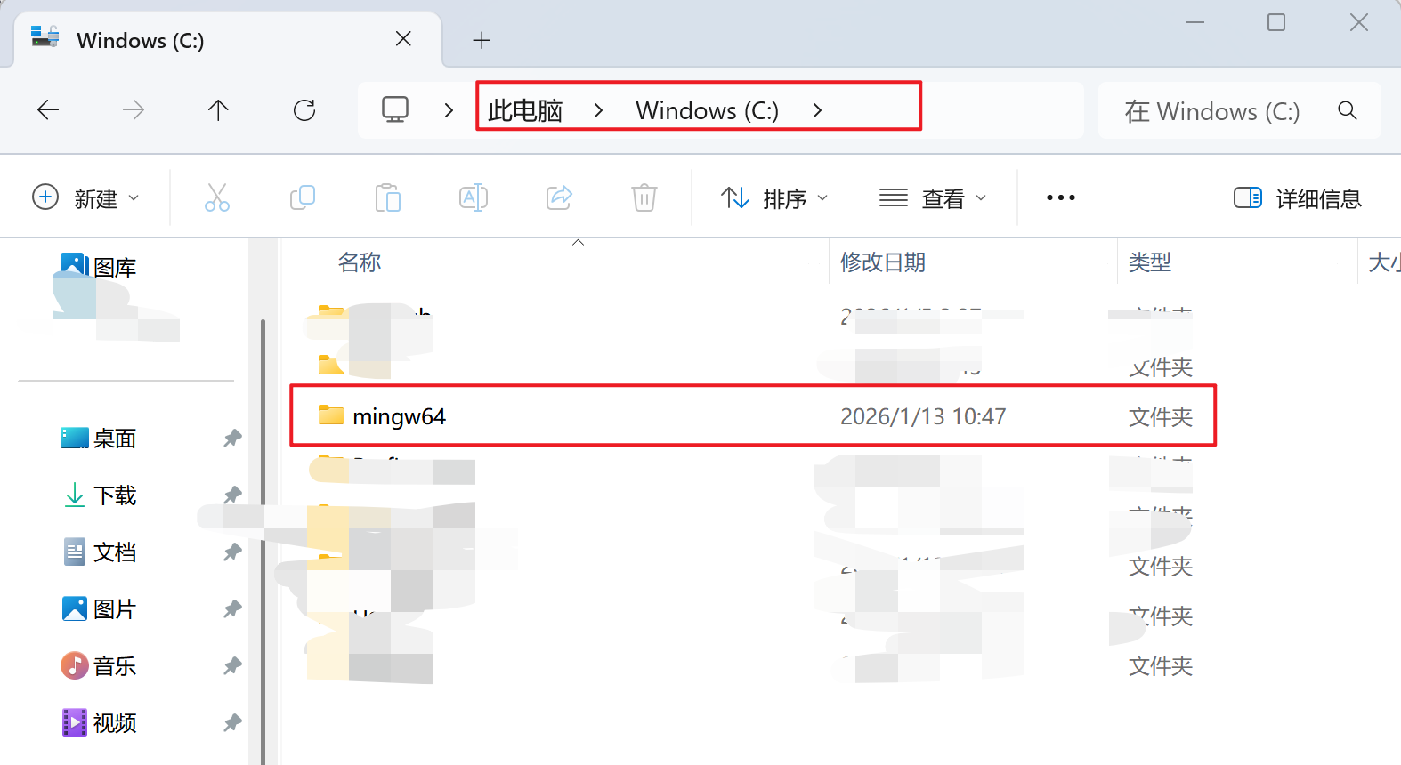Refresh the current folder view

click(x=304, y=110)
